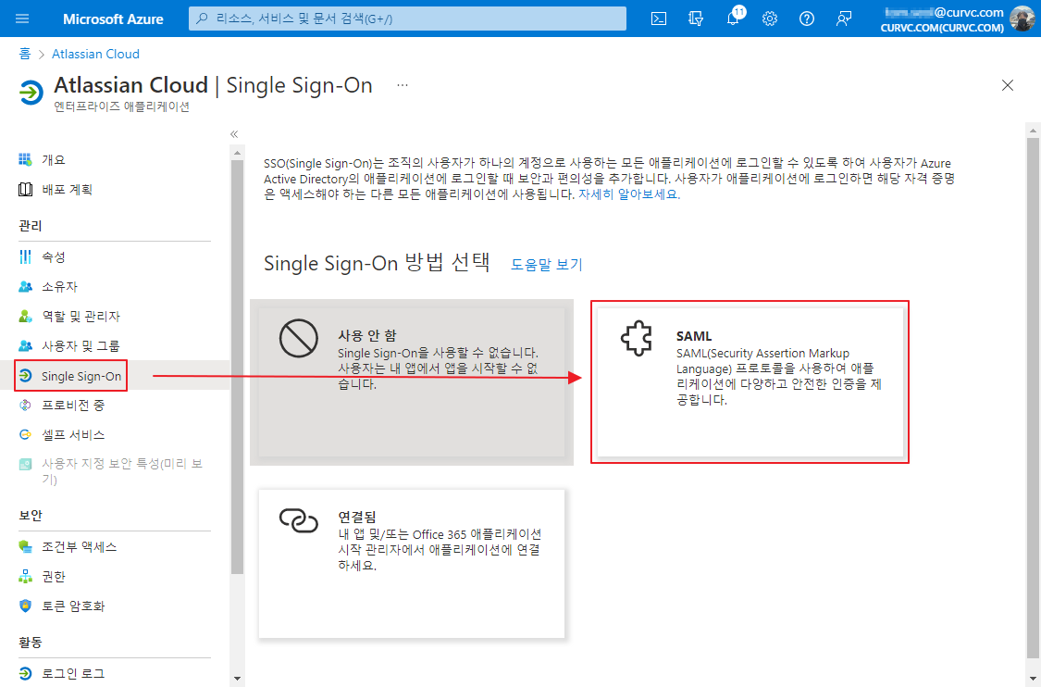Open 역할 및 관리자 menu entry
The width and height of the screenshot is (1041, 687).
tap(81, 317)
